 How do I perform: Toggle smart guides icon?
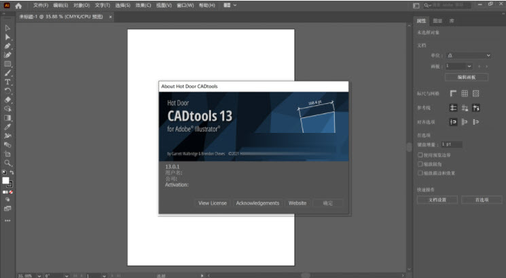475,108
